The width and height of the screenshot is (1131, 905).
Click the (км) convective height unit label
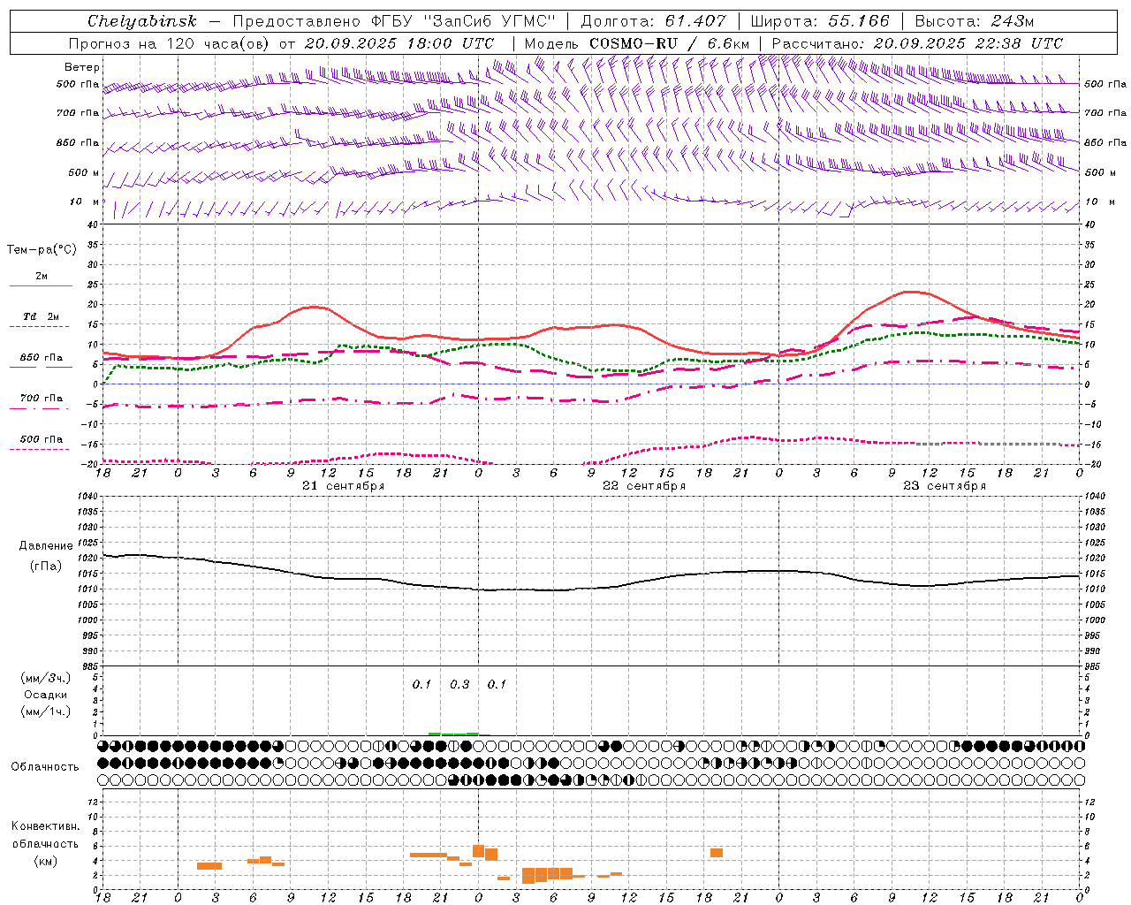(x=45, y=861)
